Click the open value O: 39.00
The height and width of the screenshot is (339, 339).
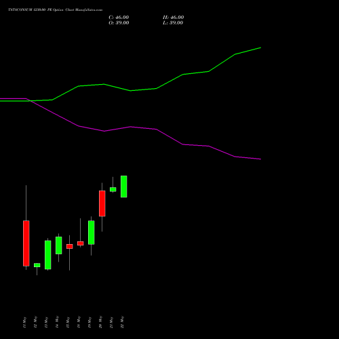click(119, 23)
